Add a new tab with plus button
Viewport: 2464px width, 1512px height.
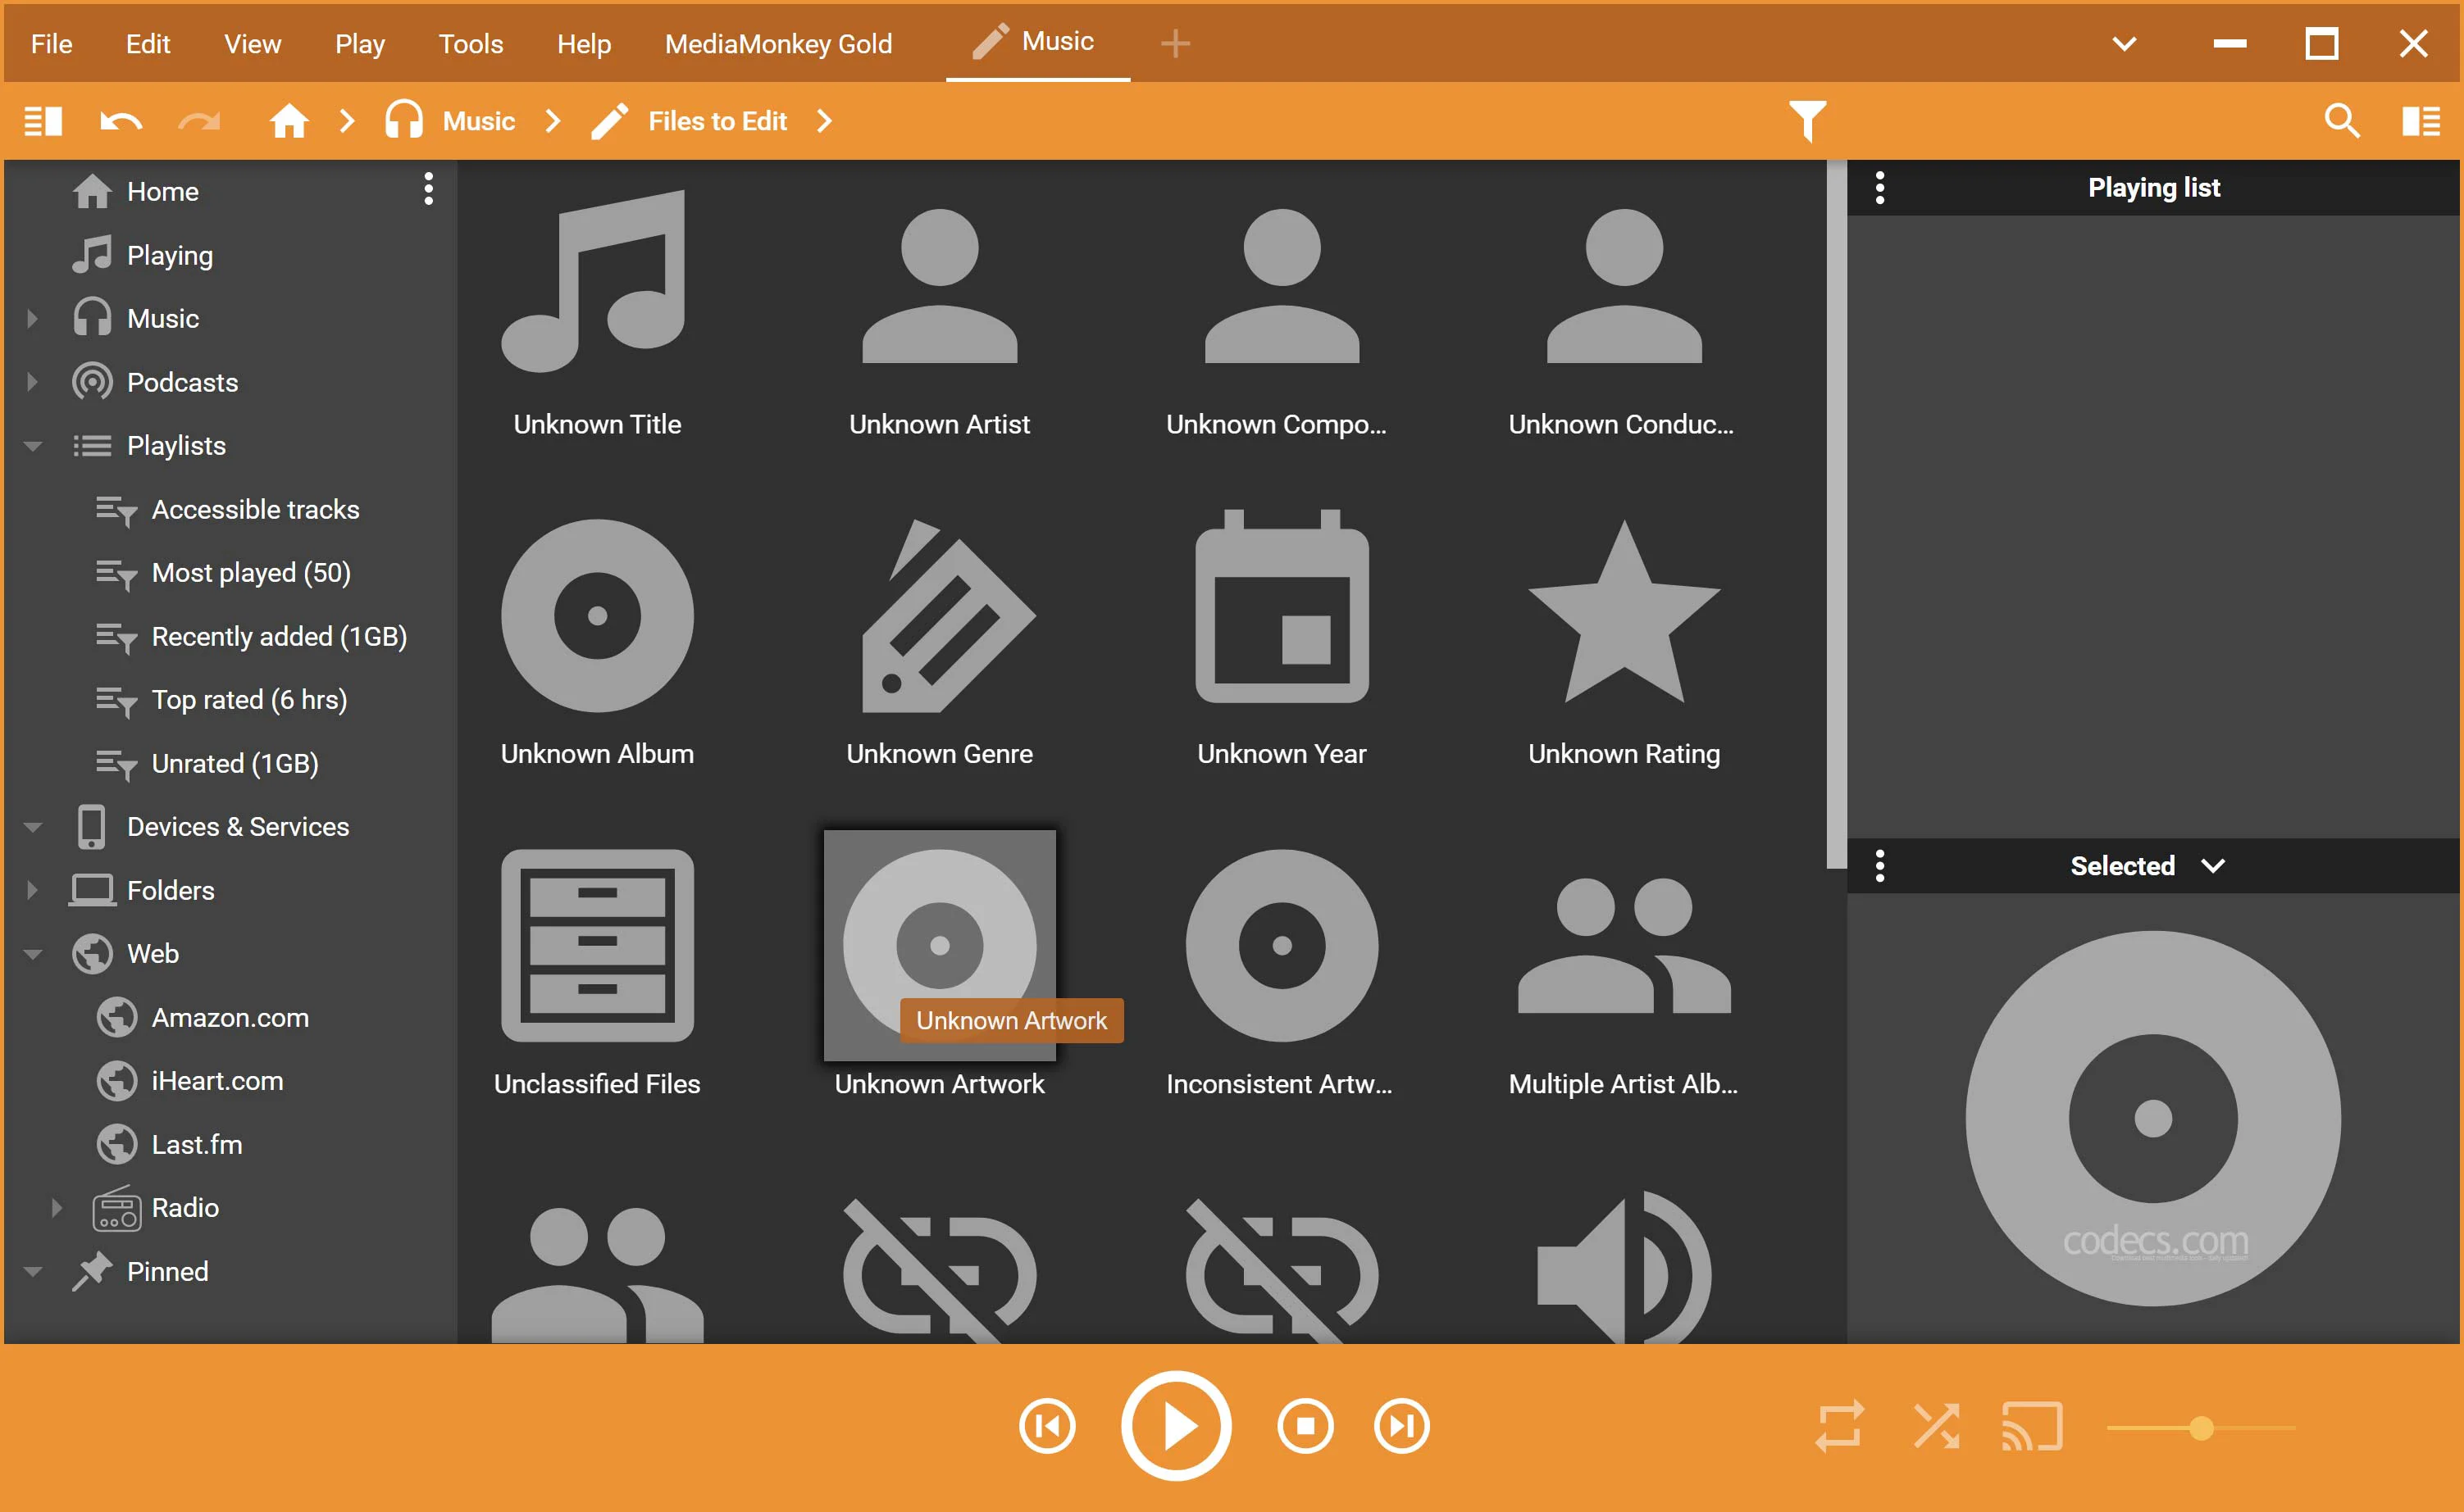pyautogui.click(x=1174, y=43)
